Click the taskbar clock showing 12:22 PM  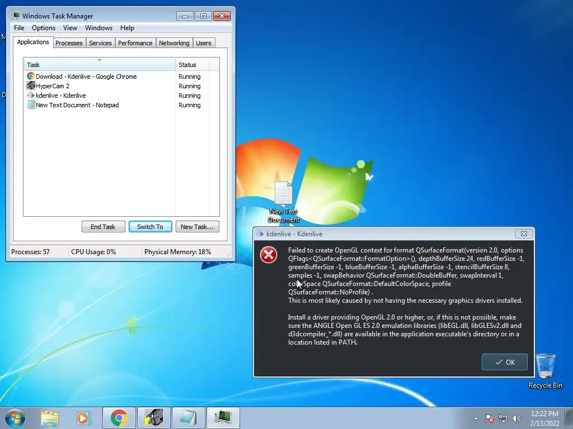[x=544, y=418]
